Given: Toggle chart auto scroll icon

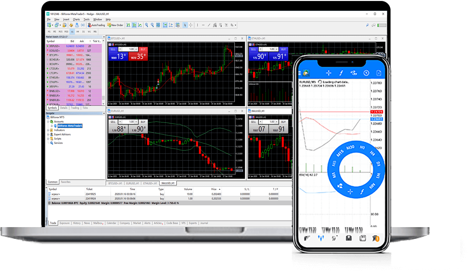Looking at the screenshot, I should tap(165, 25).
